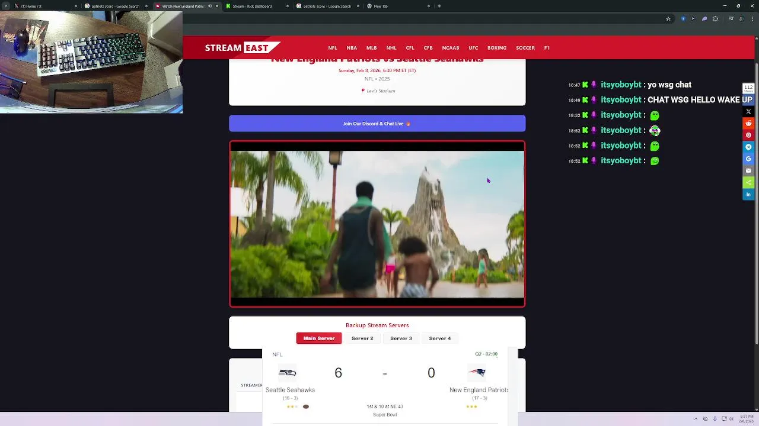Open NFL category in StreamEast nav
Image resolution: width=759 pixels, height=426 pixels.
pos(333,48)
